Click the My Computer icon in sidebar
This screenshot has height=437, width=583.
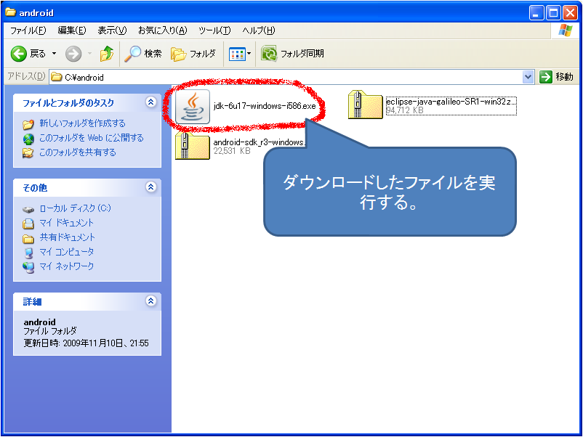(28, 253)
